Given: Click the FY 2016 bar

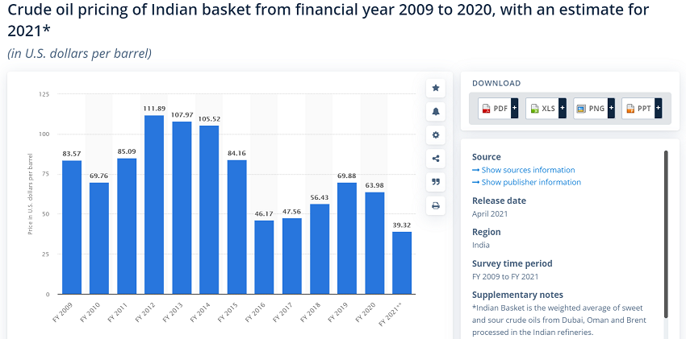Looking at the screenshot, I should [264, 258].
